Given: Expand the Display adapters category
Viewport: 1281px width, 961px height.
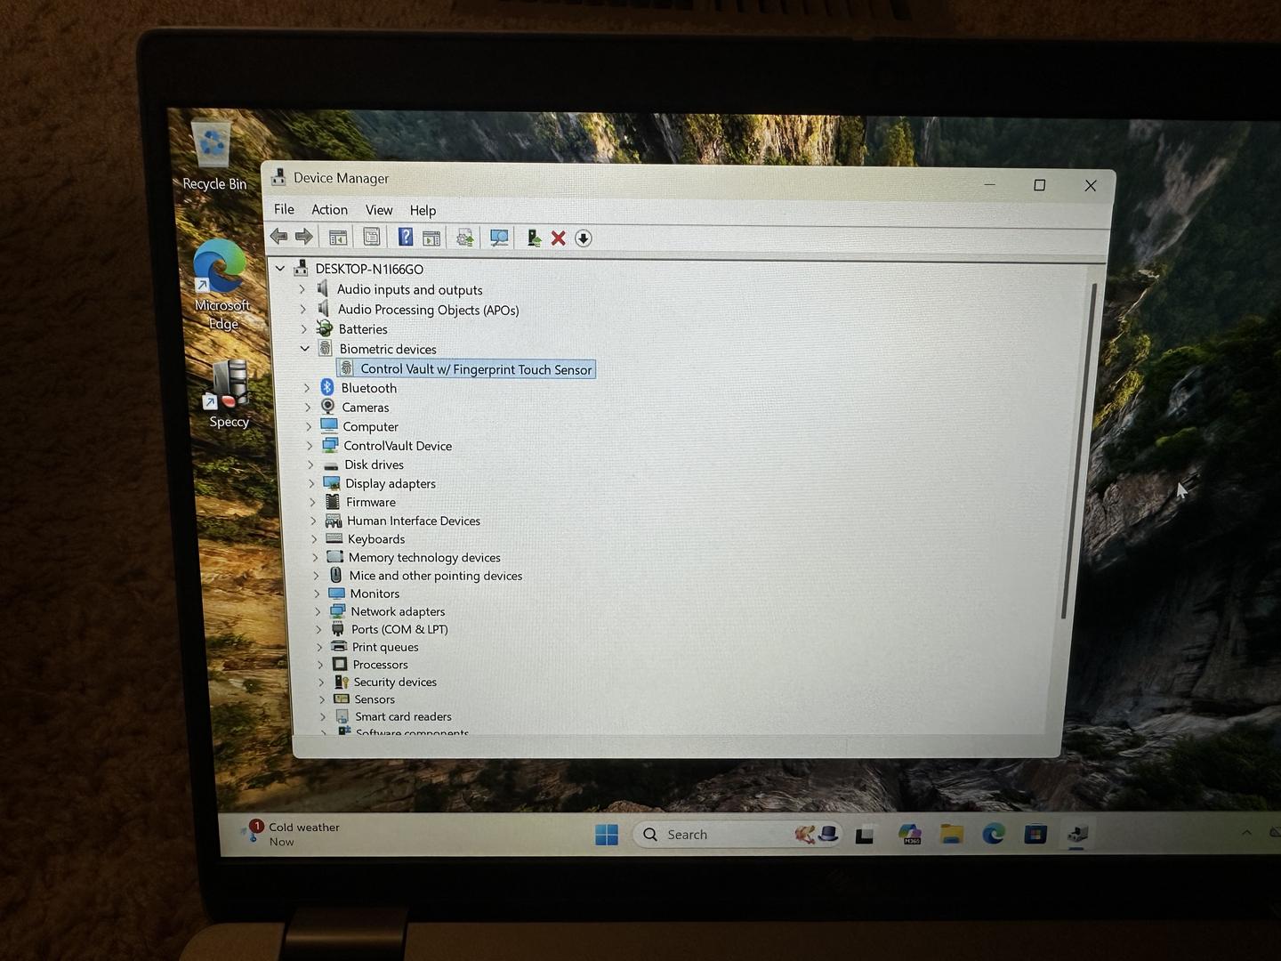Looking at the screenshot, I should [311, 483].
